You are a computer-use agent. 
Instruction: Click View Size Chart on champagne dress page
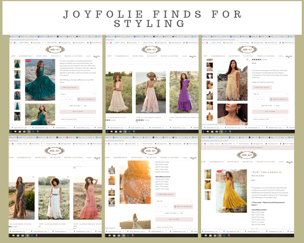click(x=262, y=87)
